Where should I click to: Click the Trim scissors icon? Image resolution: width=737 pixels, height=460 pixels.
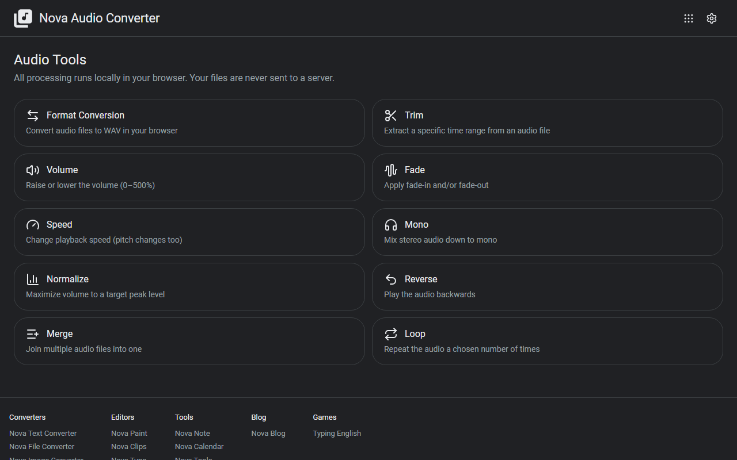pyautogui.click(x=391, y=116)
